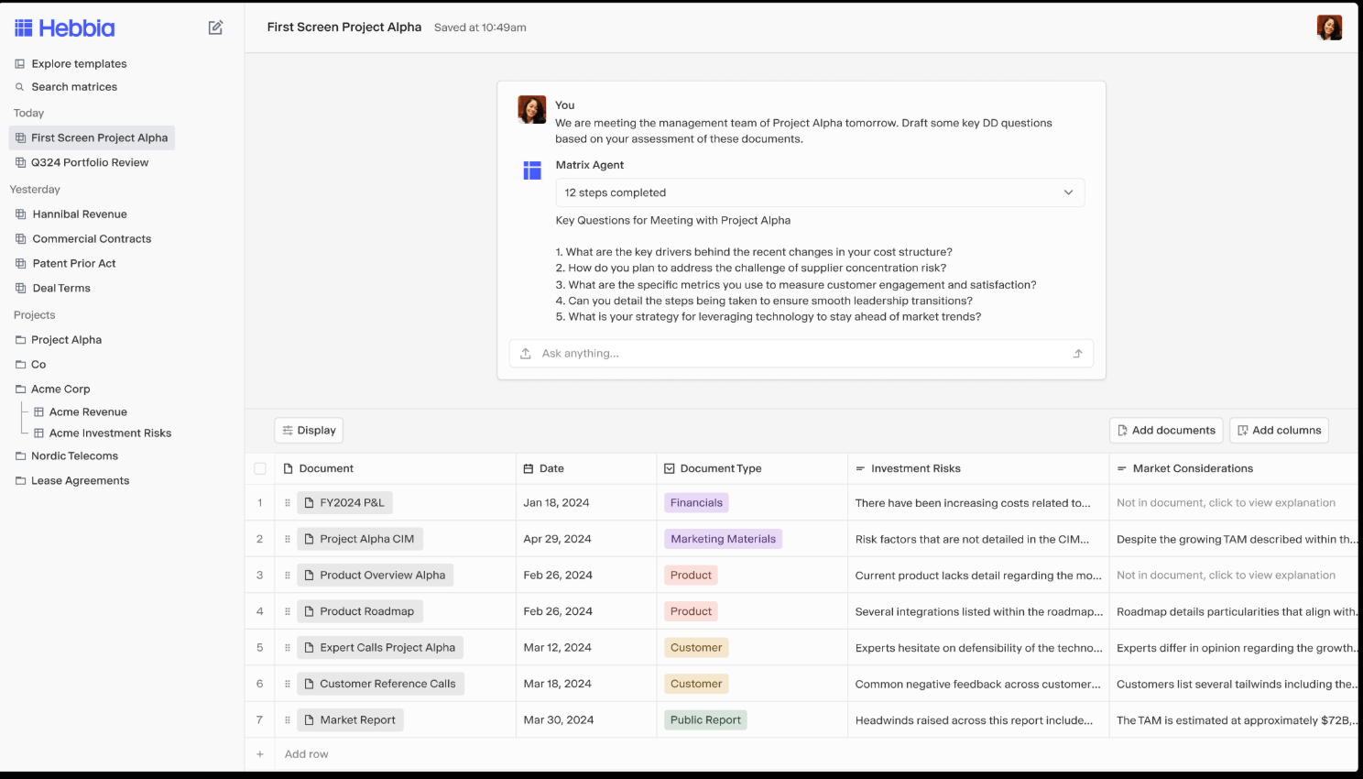Viewport: 1363px width, 779px height.
Task: Open the user profile avatar
Action: (1329, 27)
